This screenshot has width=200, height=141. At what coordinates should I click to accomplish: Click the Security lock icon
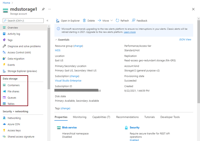click(x=126, y=128)
